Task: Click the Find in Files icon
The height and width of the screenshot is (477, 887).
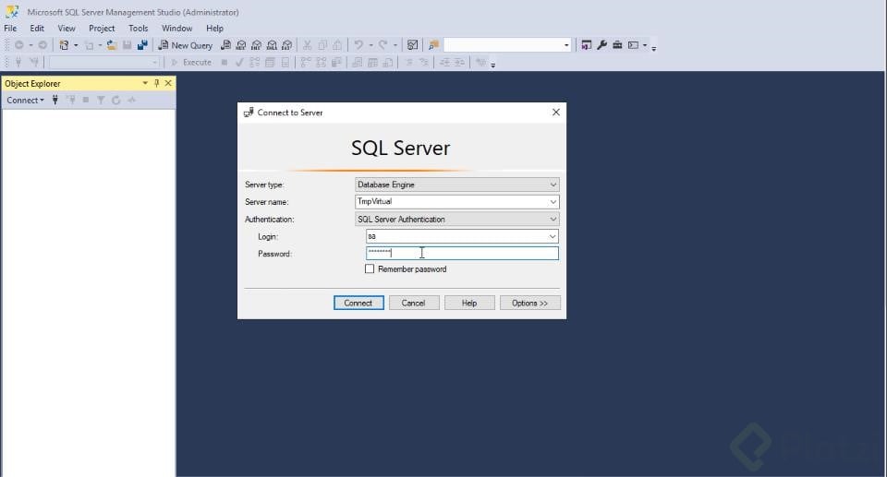Action: click(x=434, y=45)
